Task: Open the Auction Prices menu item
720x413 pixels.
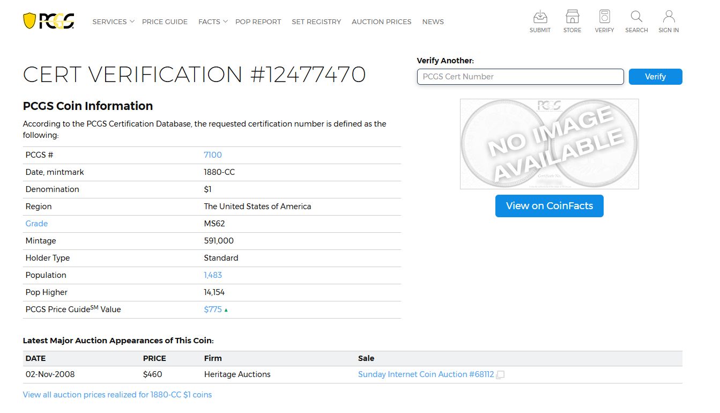Action: point(382,22)
